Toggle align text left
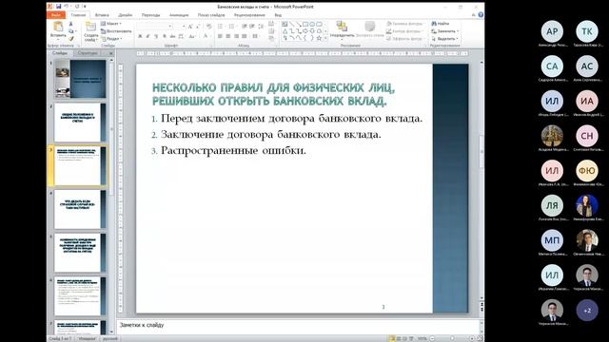The height and width of the screenshot is (342, 609). (220, 36)
